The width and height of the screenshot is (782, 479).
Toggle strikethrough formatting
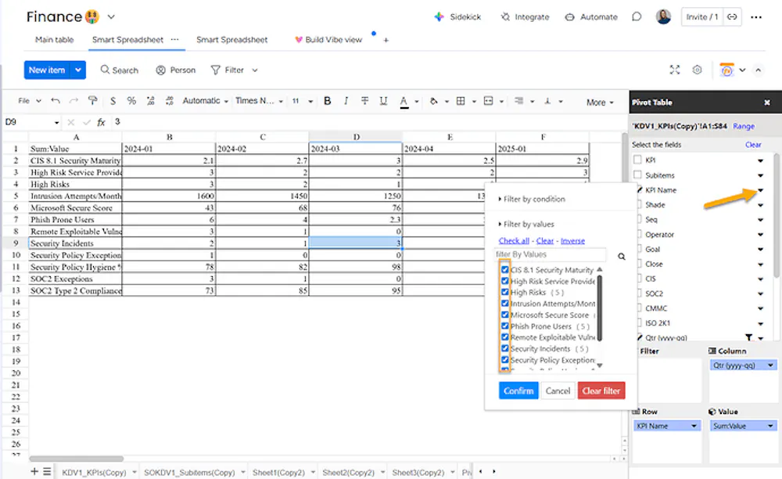point(364,101)
